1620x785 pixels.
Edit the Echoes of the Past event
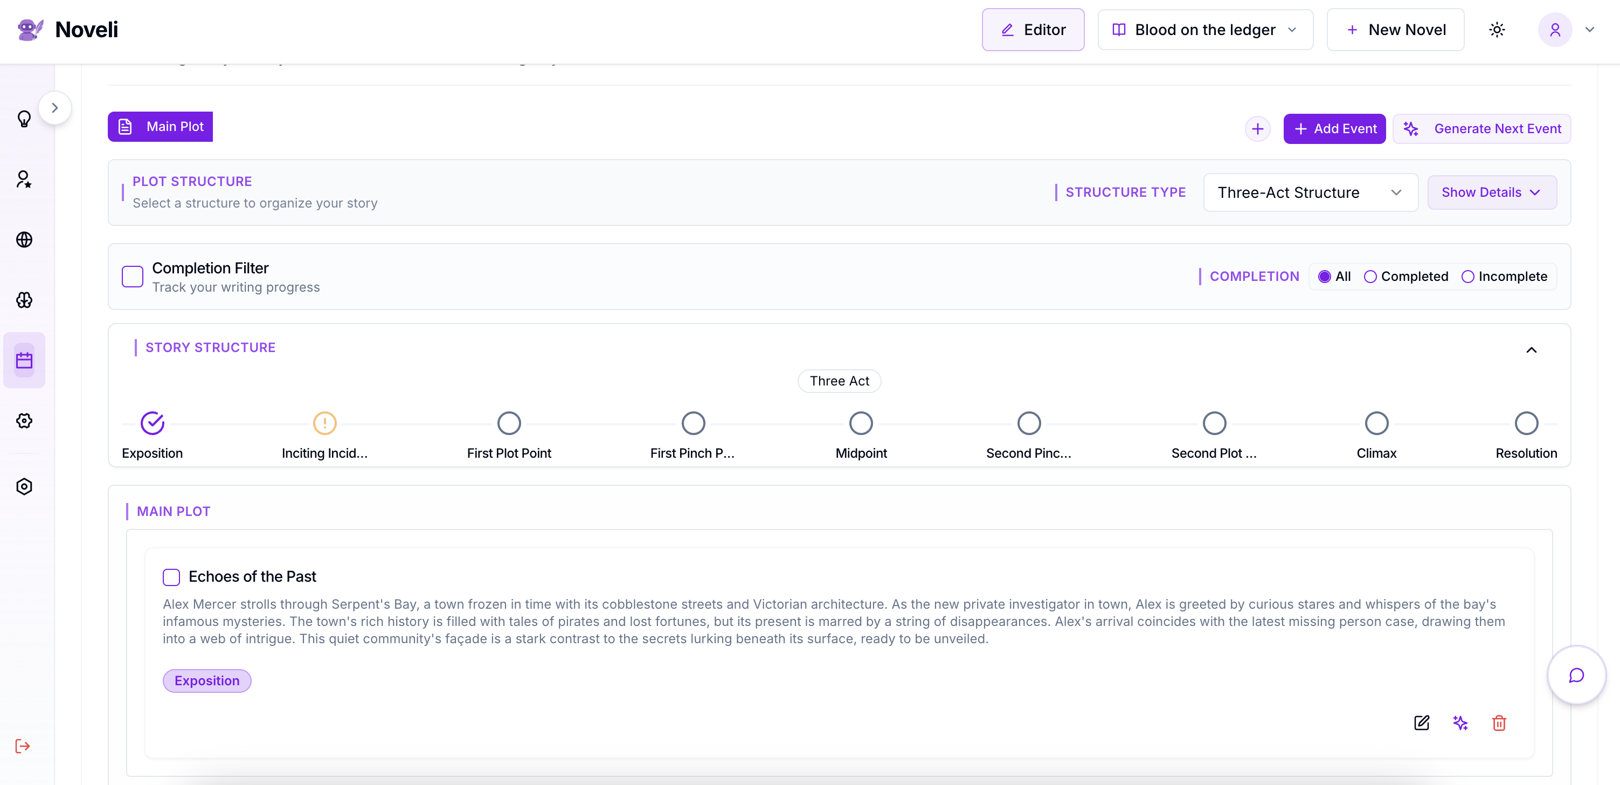[1421, 722]
